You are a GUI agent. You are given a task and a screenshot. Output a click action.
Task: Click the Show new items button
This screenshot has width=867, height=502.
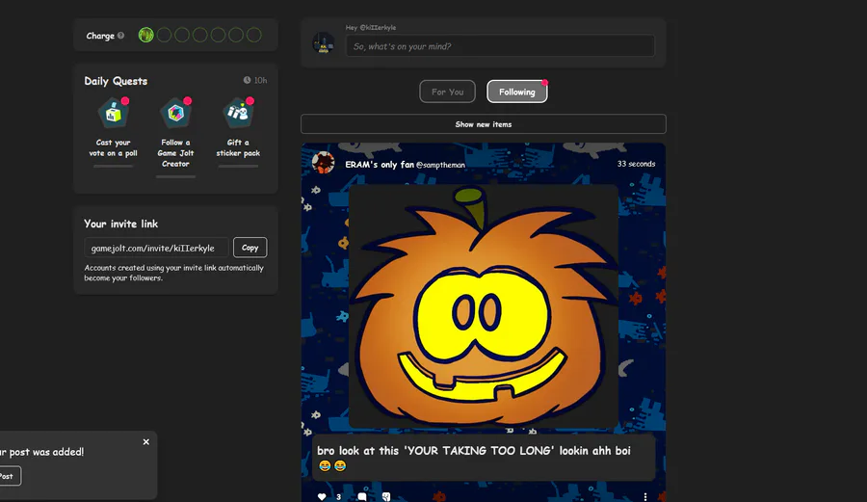(484, 124)
